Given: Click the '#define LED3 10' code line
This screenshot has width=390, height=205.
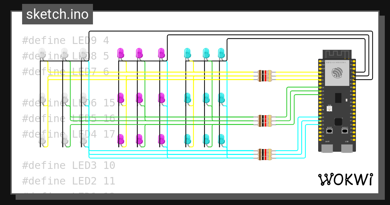Looking at the screenshot, I should click(x=69, y=165).
